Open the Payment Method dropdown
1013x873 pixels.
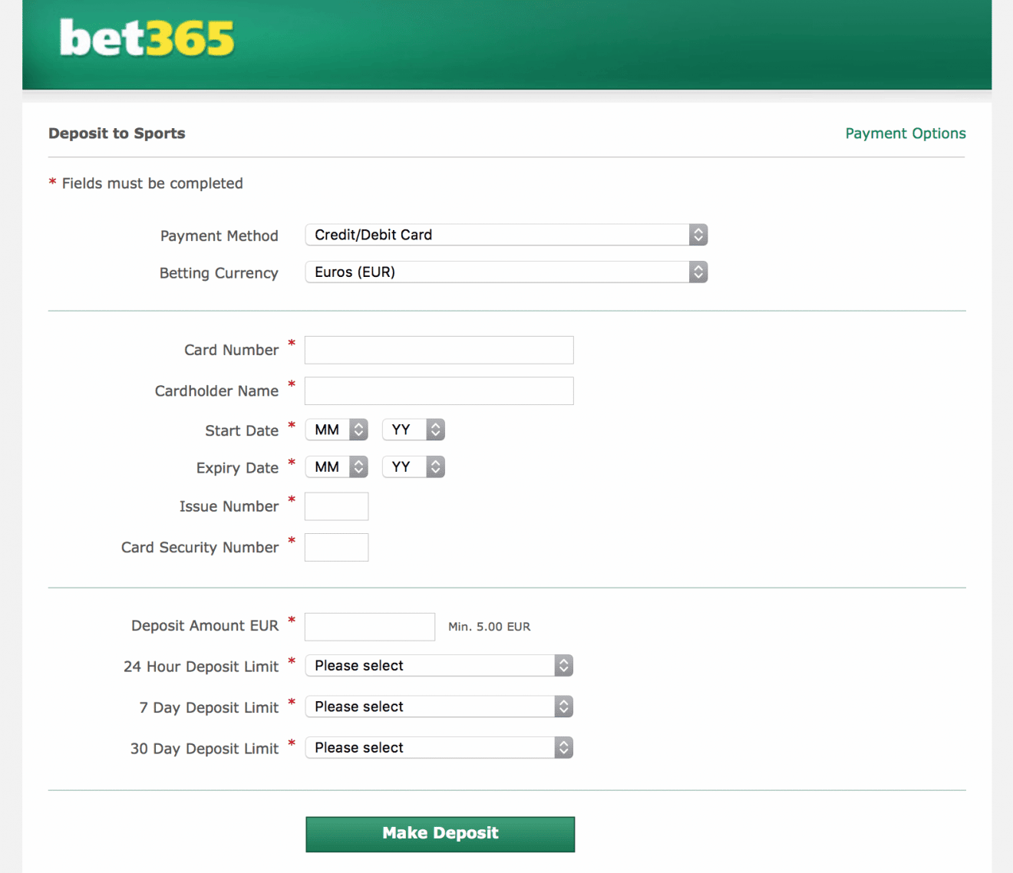coord(505,235)
